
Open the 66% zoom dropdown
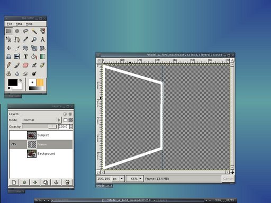134,179
